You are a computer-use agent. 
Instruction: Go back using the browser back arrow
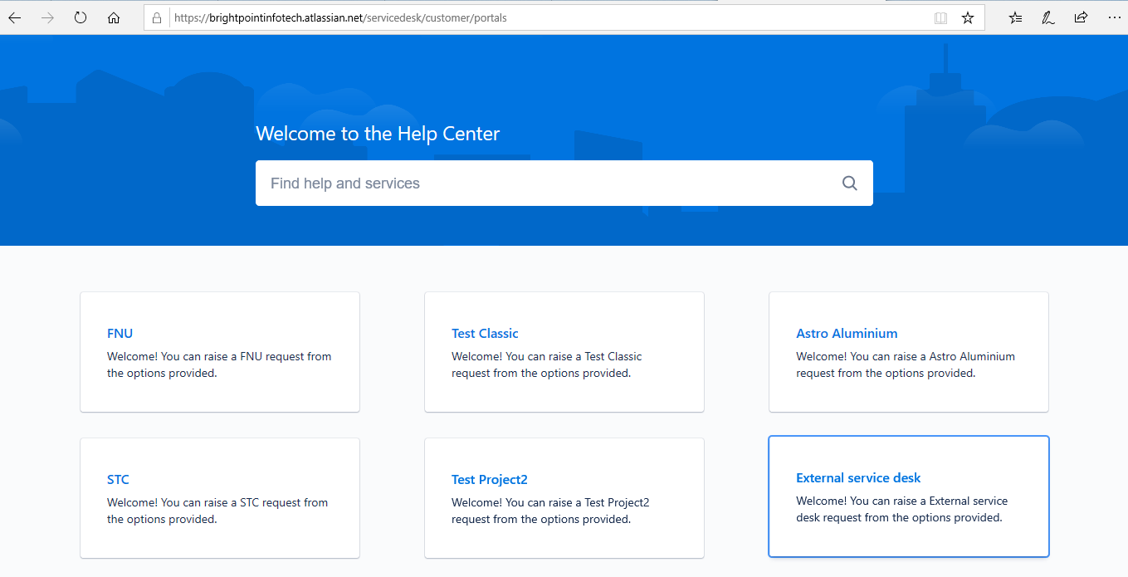15,17
